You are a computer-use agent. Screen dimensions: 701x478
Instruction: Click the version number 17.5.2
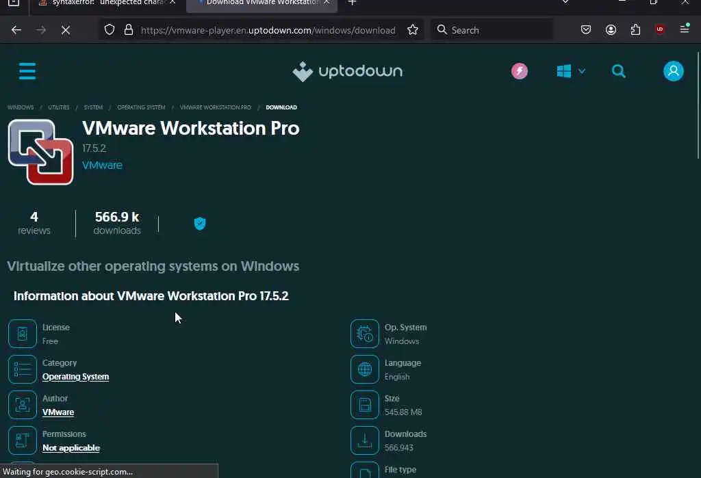[x=94, y=148]
